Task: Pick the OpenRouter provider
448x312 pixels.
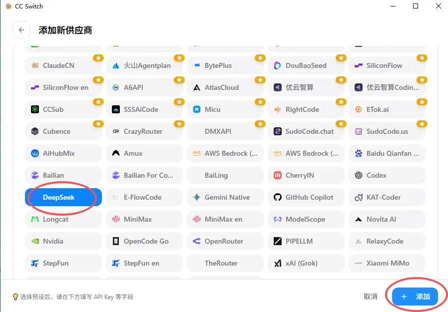Action: [x=225, y=241]
